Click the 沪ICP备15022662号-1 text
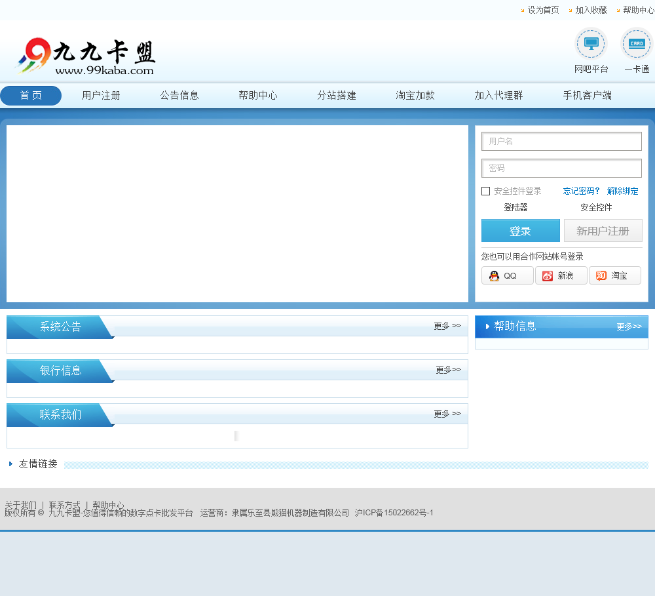Screen dimensions: 655x596 394,513
